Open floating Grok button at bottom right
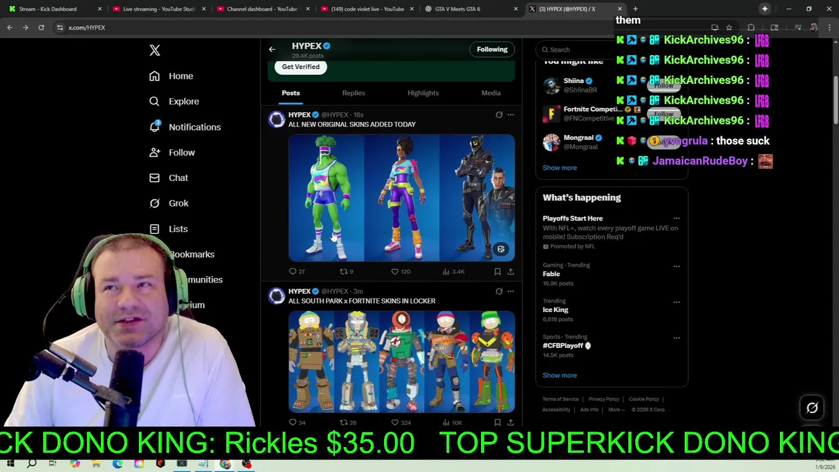839x472 pixels. click(812, 408)
